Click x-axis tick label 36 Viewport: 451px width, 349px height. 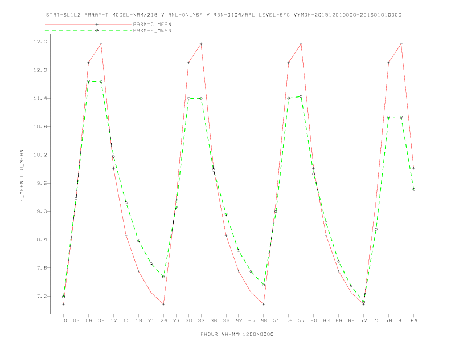pyautogui.click(x=214, y=320)
